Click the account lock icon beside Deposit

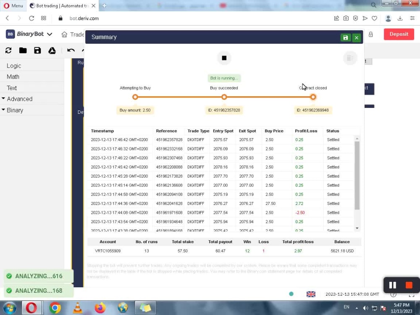[371, 34]
